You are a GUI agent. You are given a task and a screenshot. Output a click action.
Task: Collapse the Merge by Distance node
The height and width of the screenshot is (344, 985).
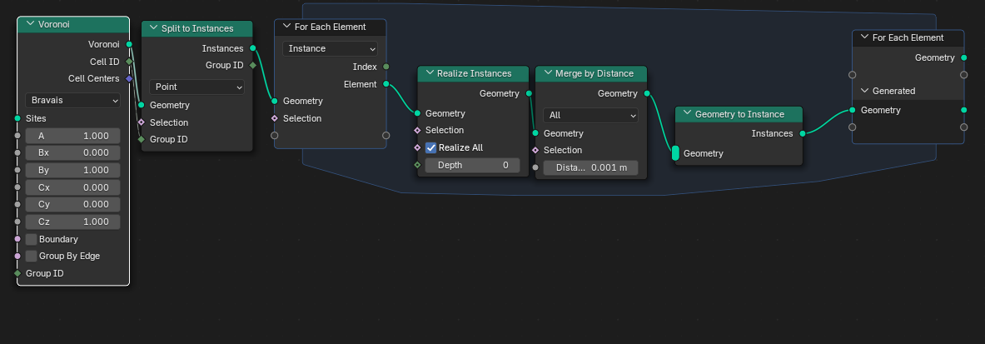click(548, 73)
